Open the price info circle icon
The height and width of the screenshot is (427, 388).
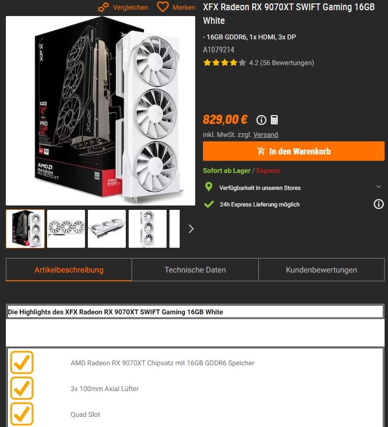[261, 120]
